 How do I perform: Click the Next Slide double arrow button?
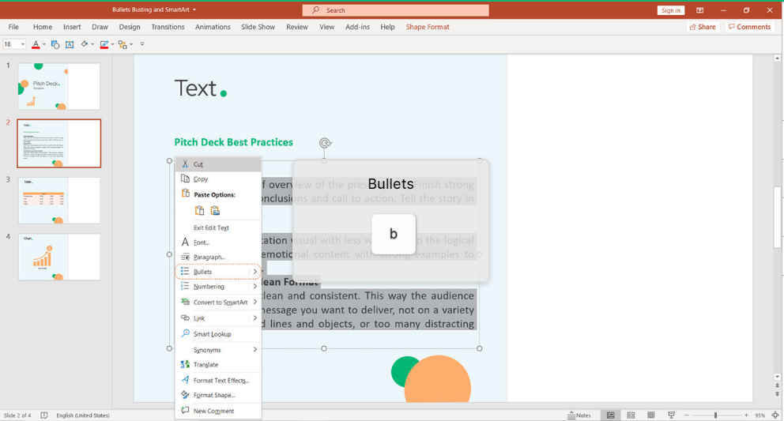[777, 394]
